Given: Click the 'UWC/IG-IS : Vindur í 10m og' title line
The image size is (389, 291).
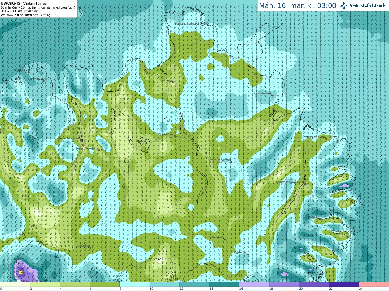Looking at the screenshot, I should pyautogui.click(x=23, y=3).
